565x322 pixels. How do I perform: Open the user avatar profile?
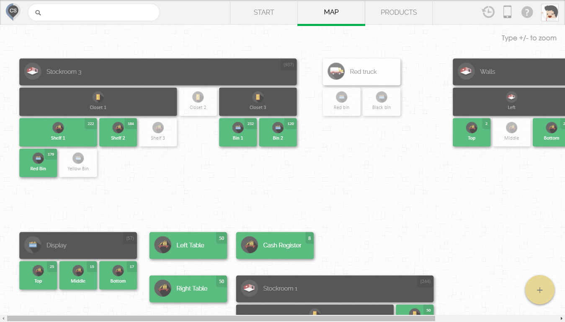pos(550,13)
